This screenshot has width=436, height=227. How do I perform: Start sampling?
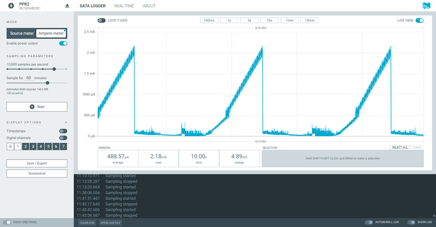(37, 107)
